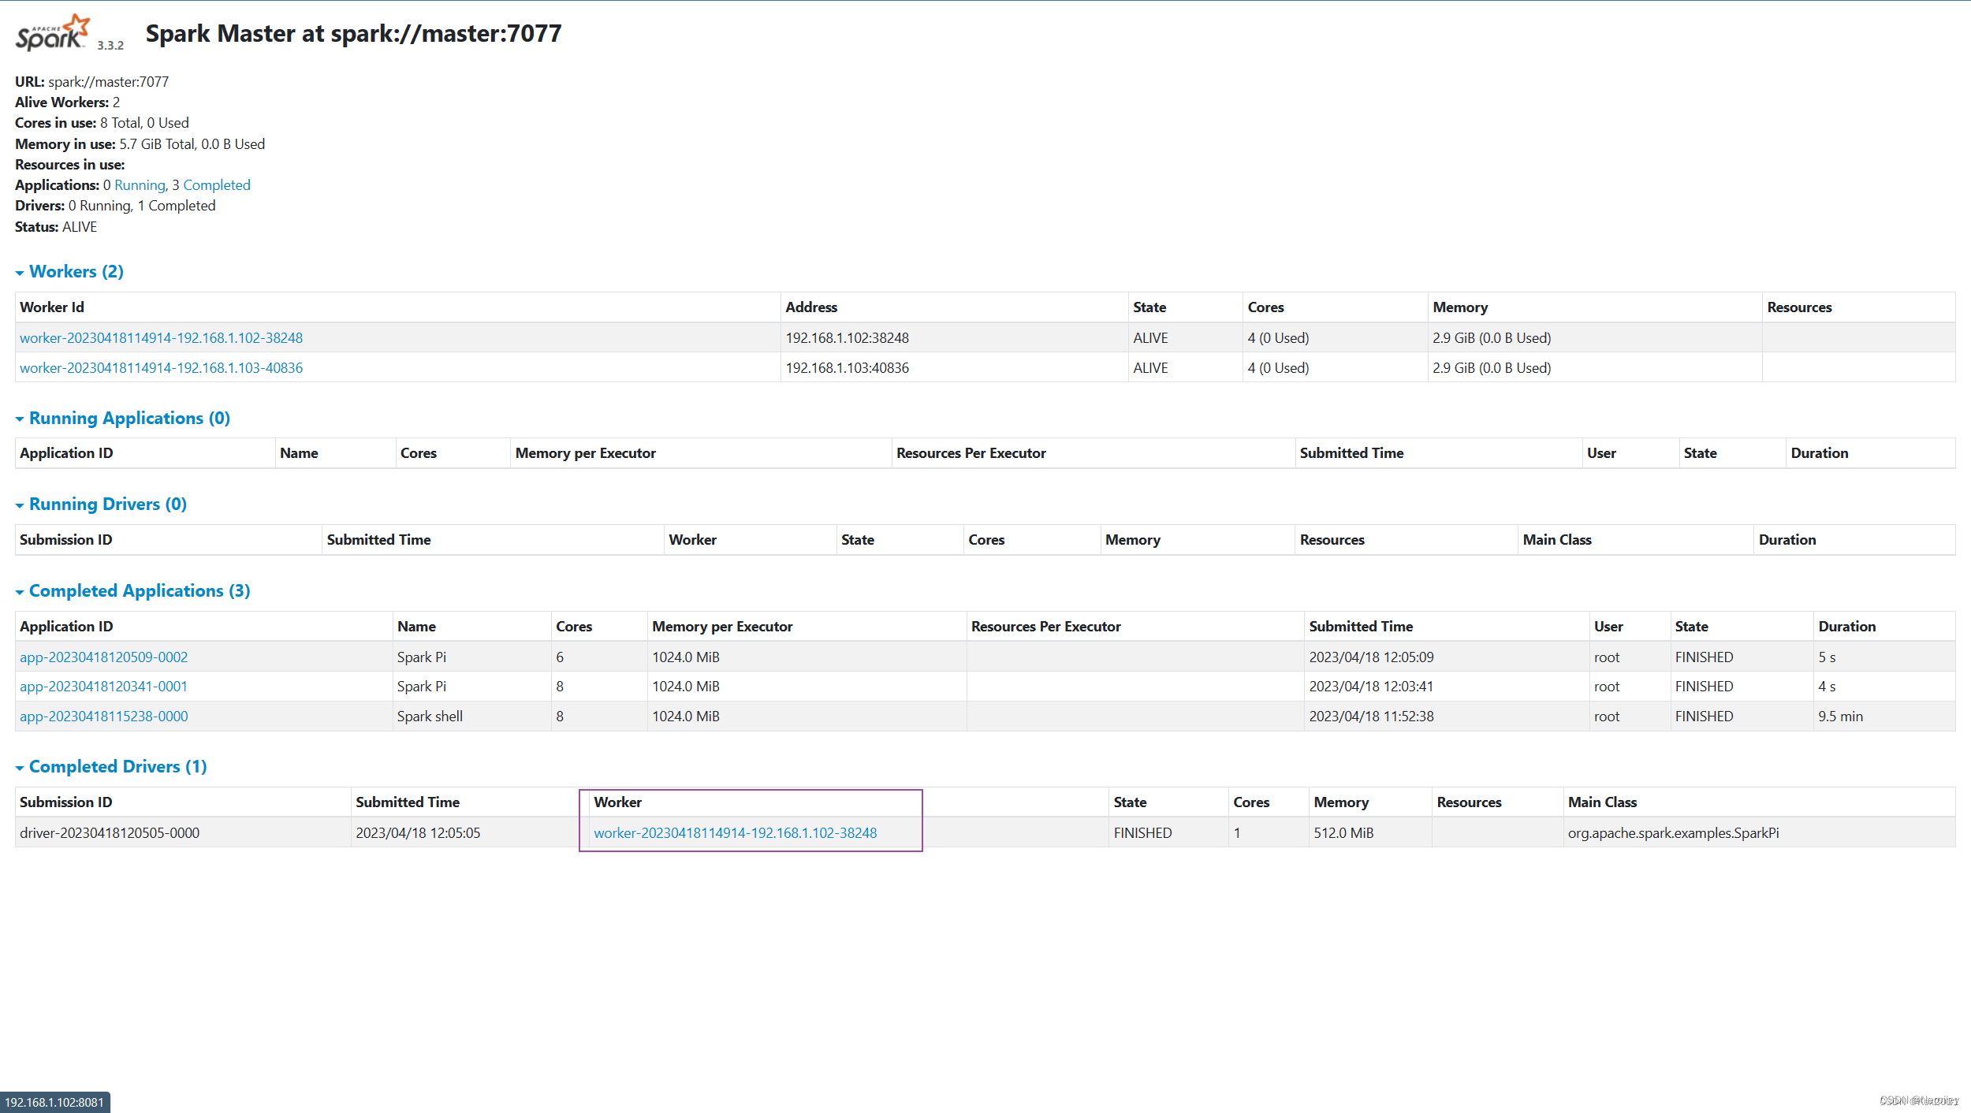Collapse the Running Drivers (0) section
Screen dimensions: 1971x1113
[101, 504]
